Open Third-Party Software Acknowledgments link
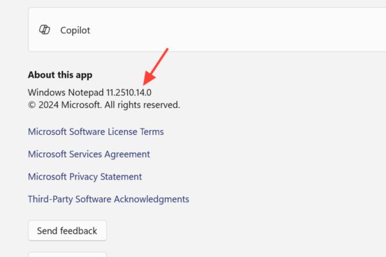Image resolution: width=386 pixels, height=257 pixels. (108, 199)
